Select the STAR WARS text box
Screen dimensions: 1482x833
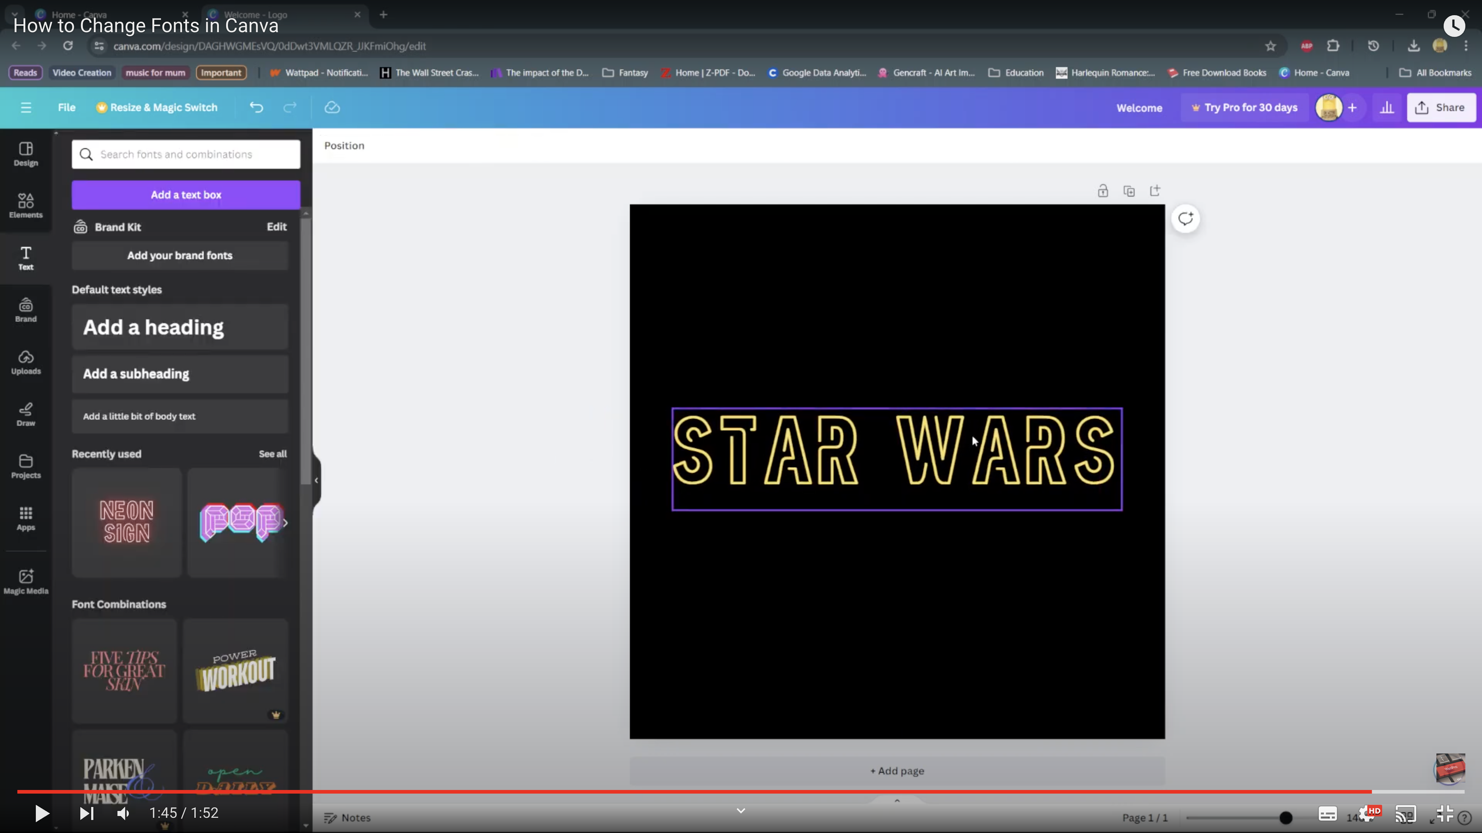896,459
